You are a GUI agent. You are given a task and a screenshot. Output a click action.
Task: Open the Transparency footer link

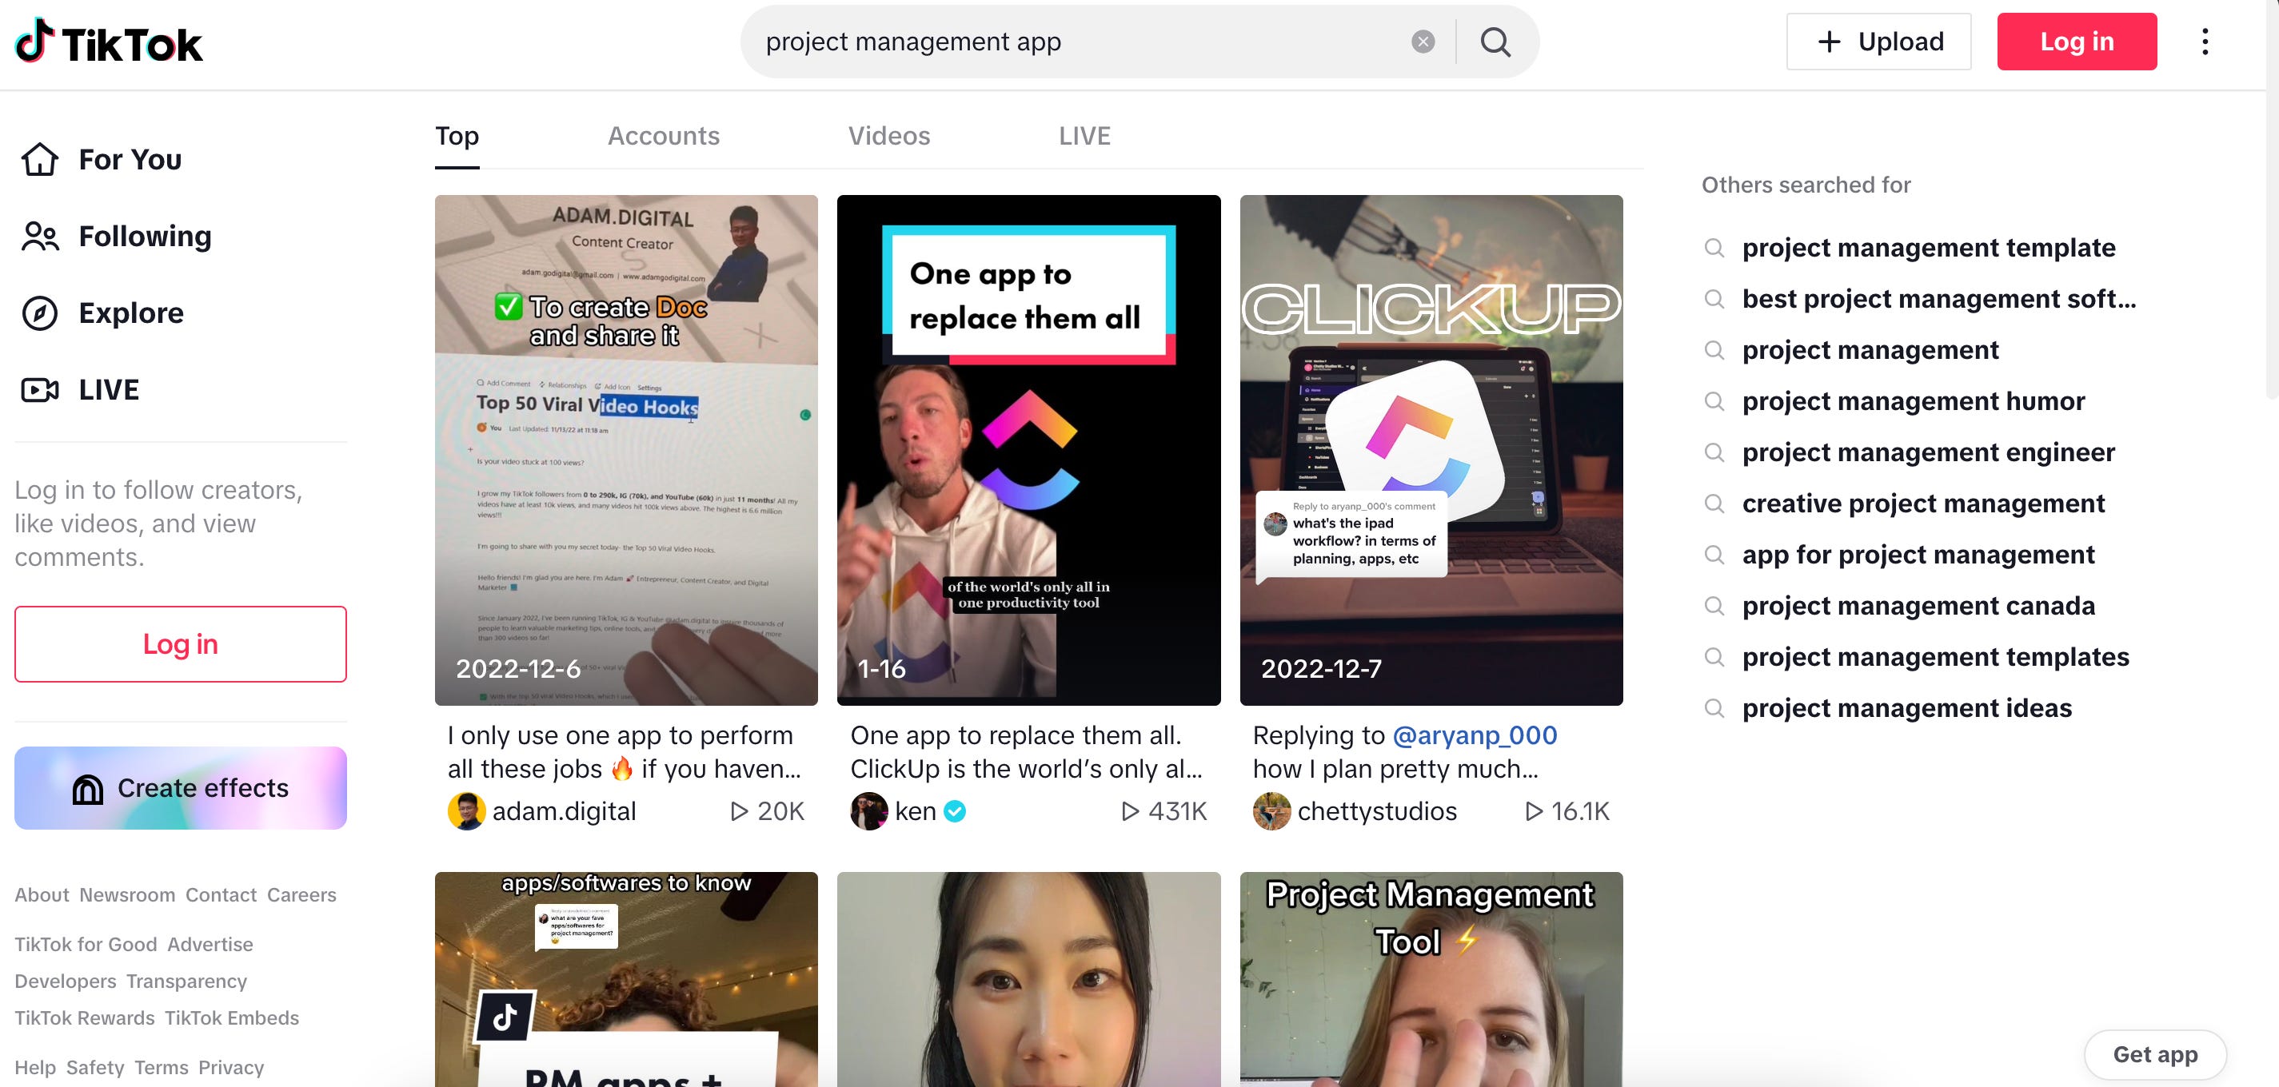(186, 981)
